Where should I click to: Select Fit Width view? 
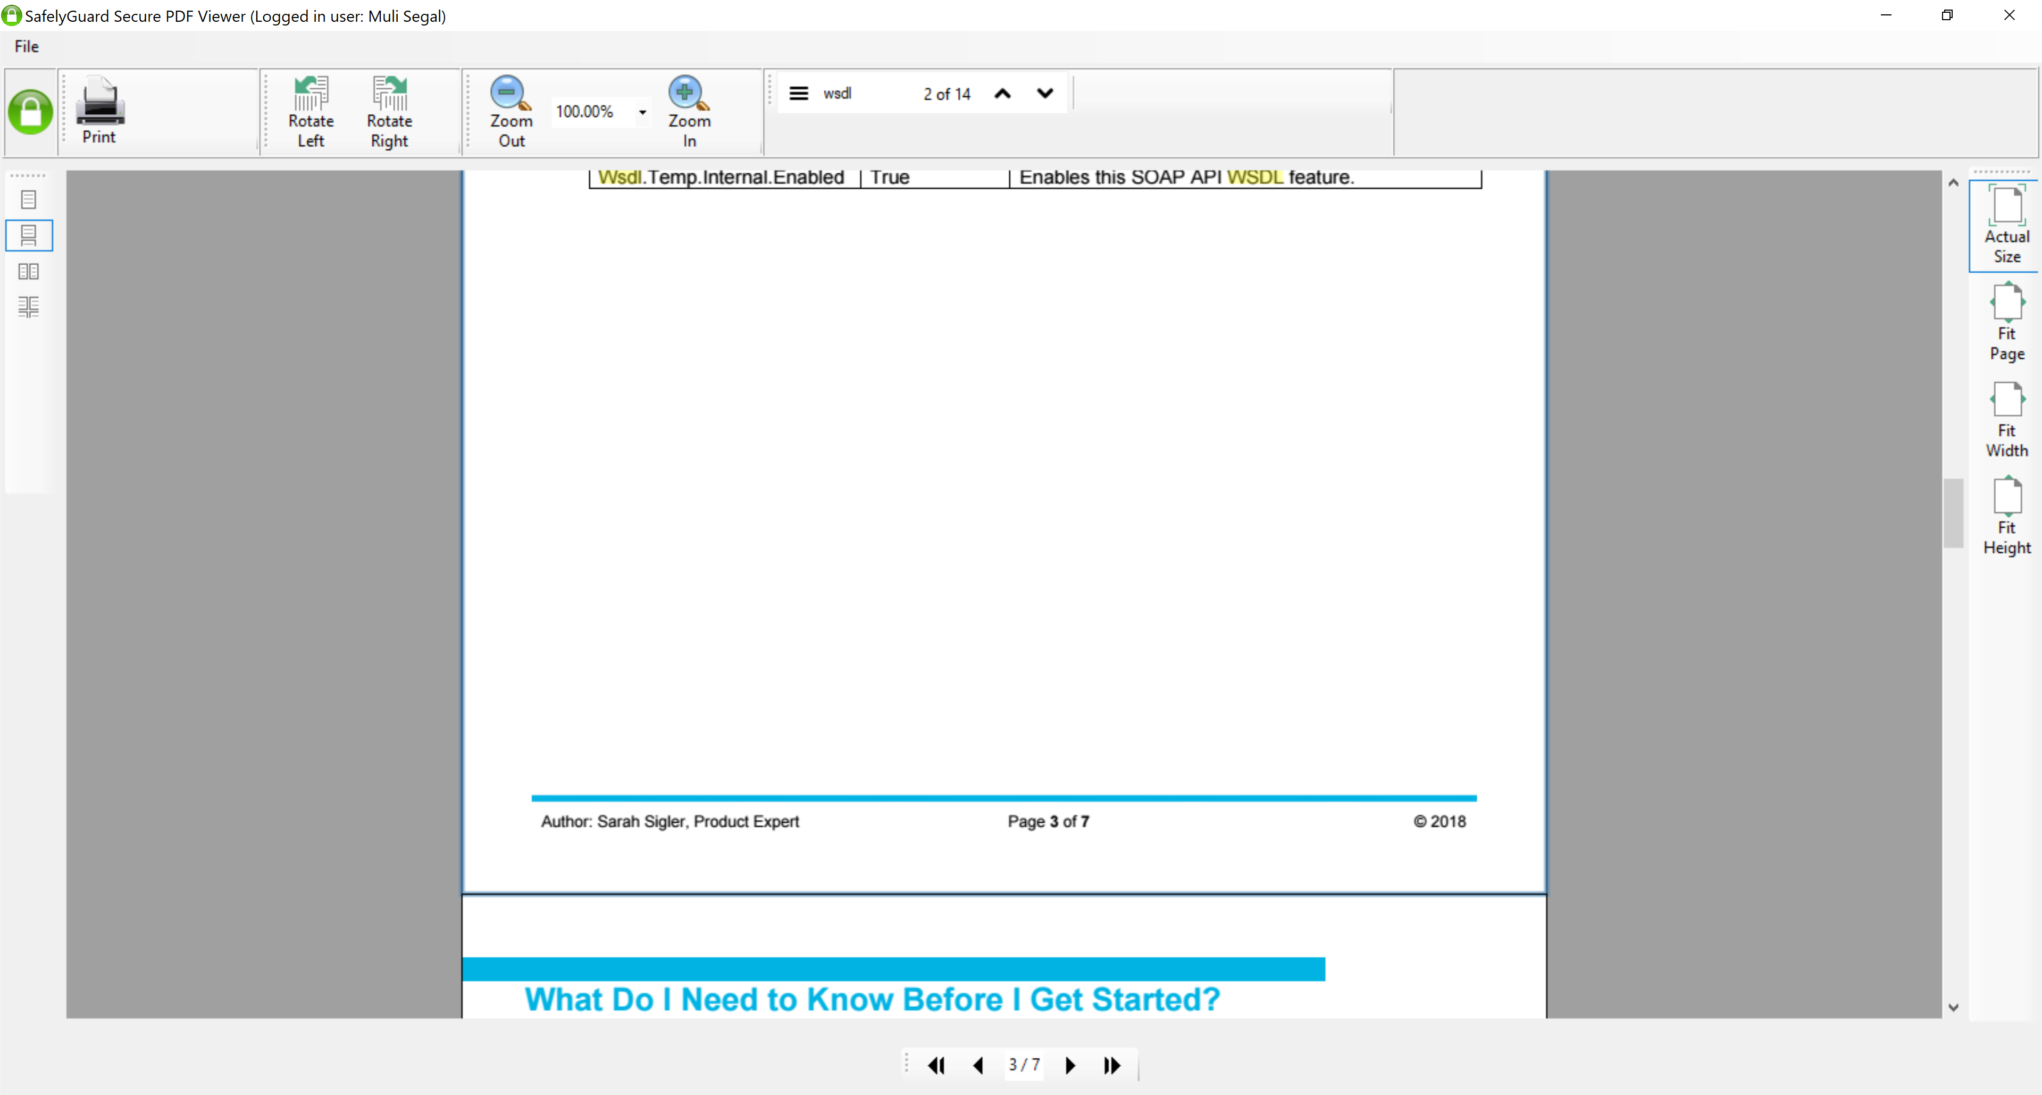pyautogui.click(x=2006, y=419)
